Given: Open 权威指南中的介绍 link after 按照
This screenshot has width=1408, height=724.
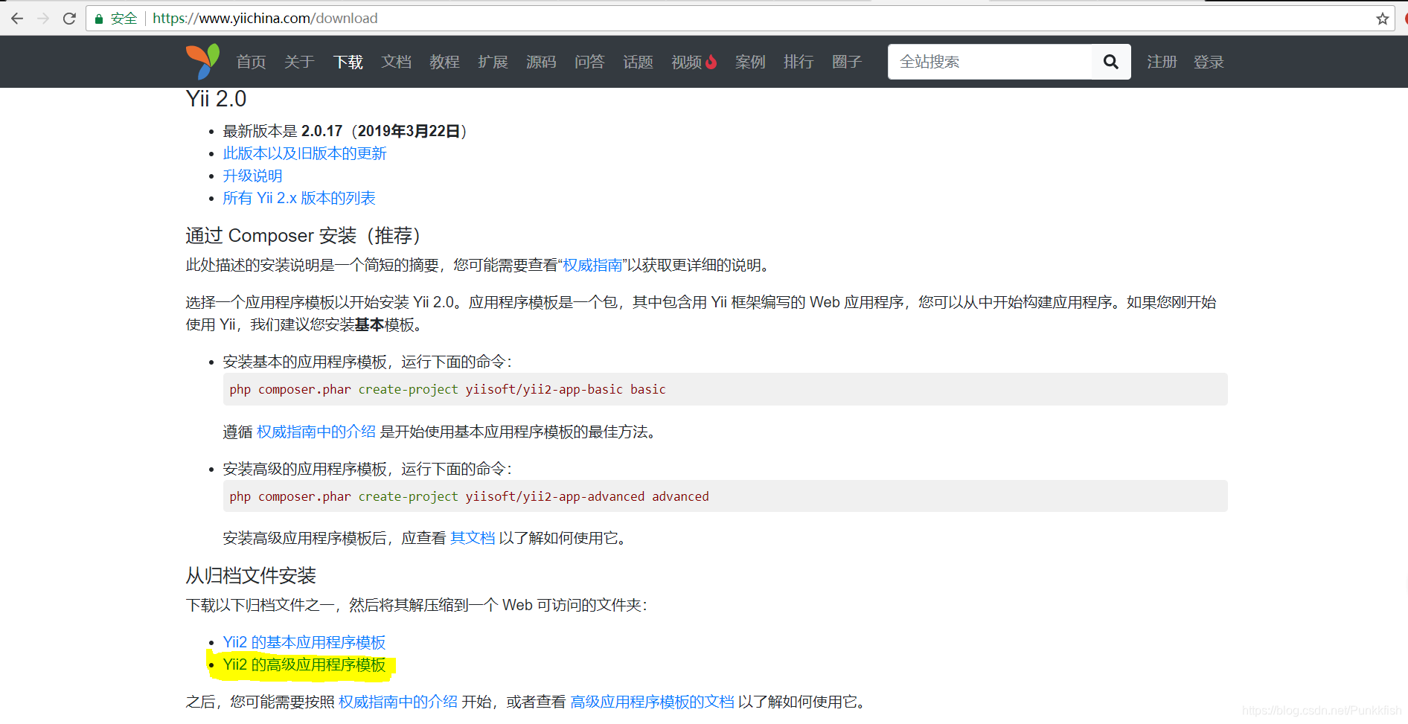Looking at the screenshot, I should coord(398,702).
